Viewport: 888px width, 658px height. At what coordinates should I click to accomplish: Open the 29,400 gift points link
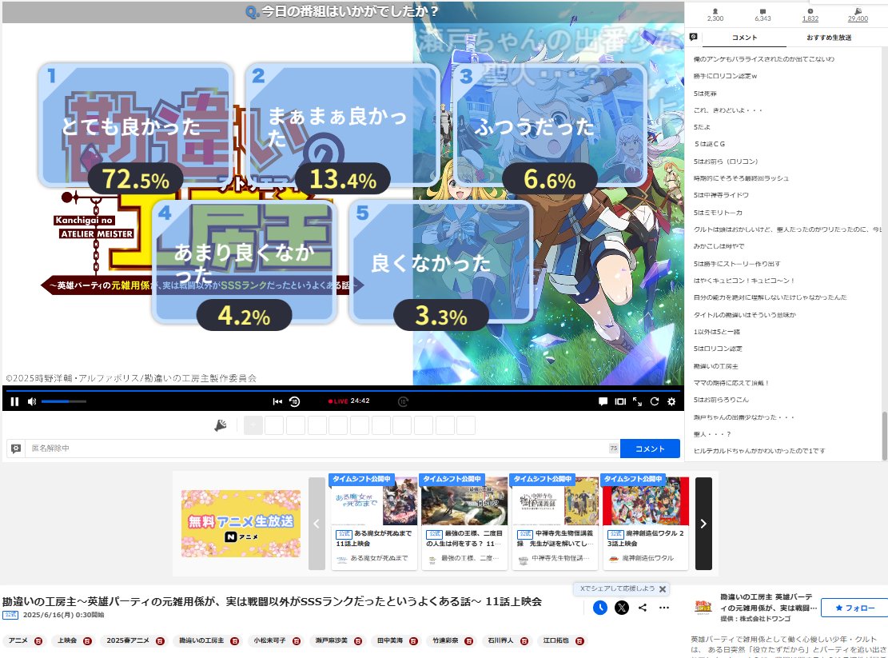point(858,14)
